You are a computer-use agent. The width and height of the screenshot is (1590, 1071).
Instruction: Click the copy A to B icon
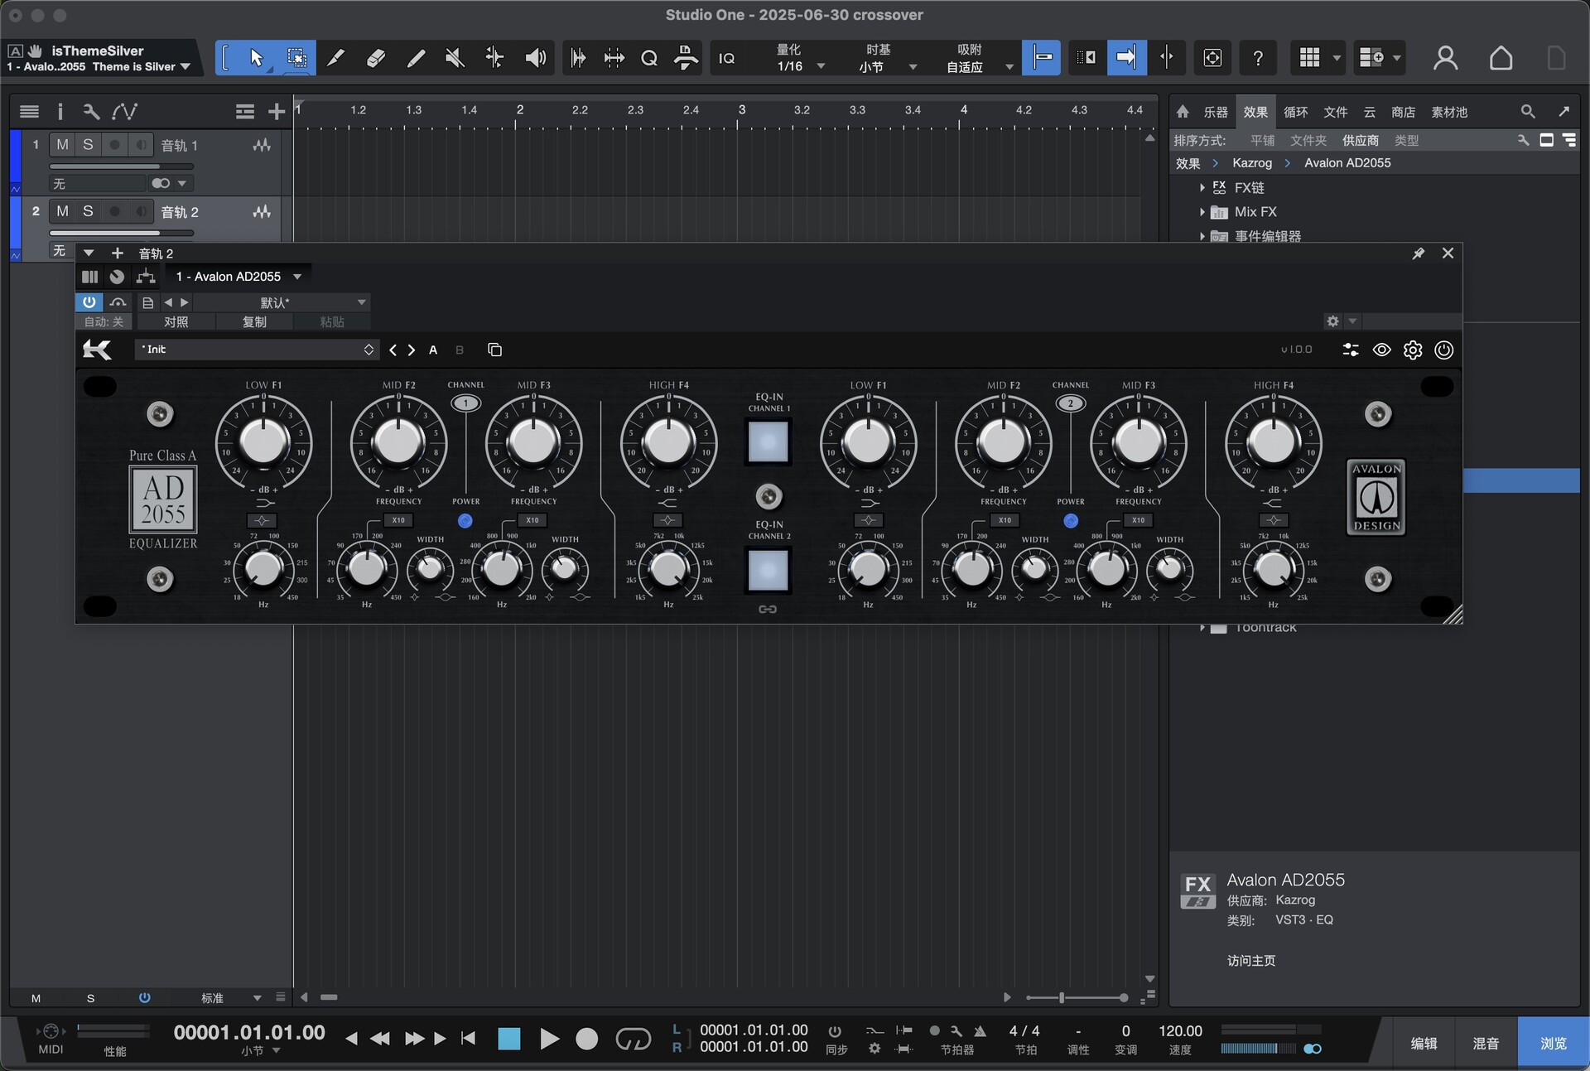tap(495, 350)
